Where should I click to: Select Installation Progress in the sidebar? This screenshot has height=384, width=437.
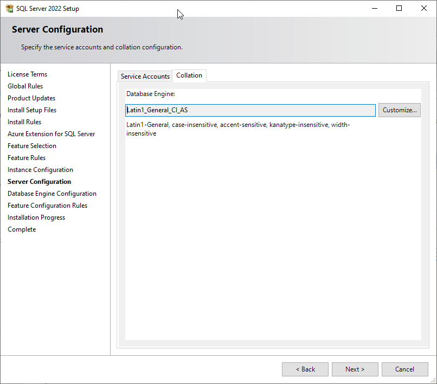click(x=36, y=217)
